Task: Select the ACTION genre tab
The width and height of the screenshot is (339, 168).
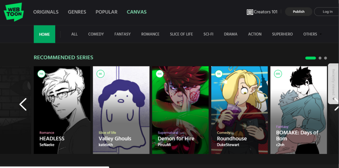Action: (x=255, y=34)
